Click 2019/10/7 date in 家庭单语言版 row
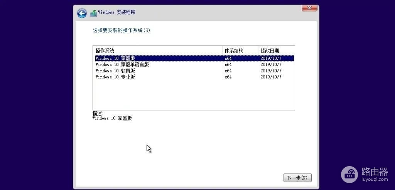This screenshot has width=395, height=190. (x=271, y=65)
